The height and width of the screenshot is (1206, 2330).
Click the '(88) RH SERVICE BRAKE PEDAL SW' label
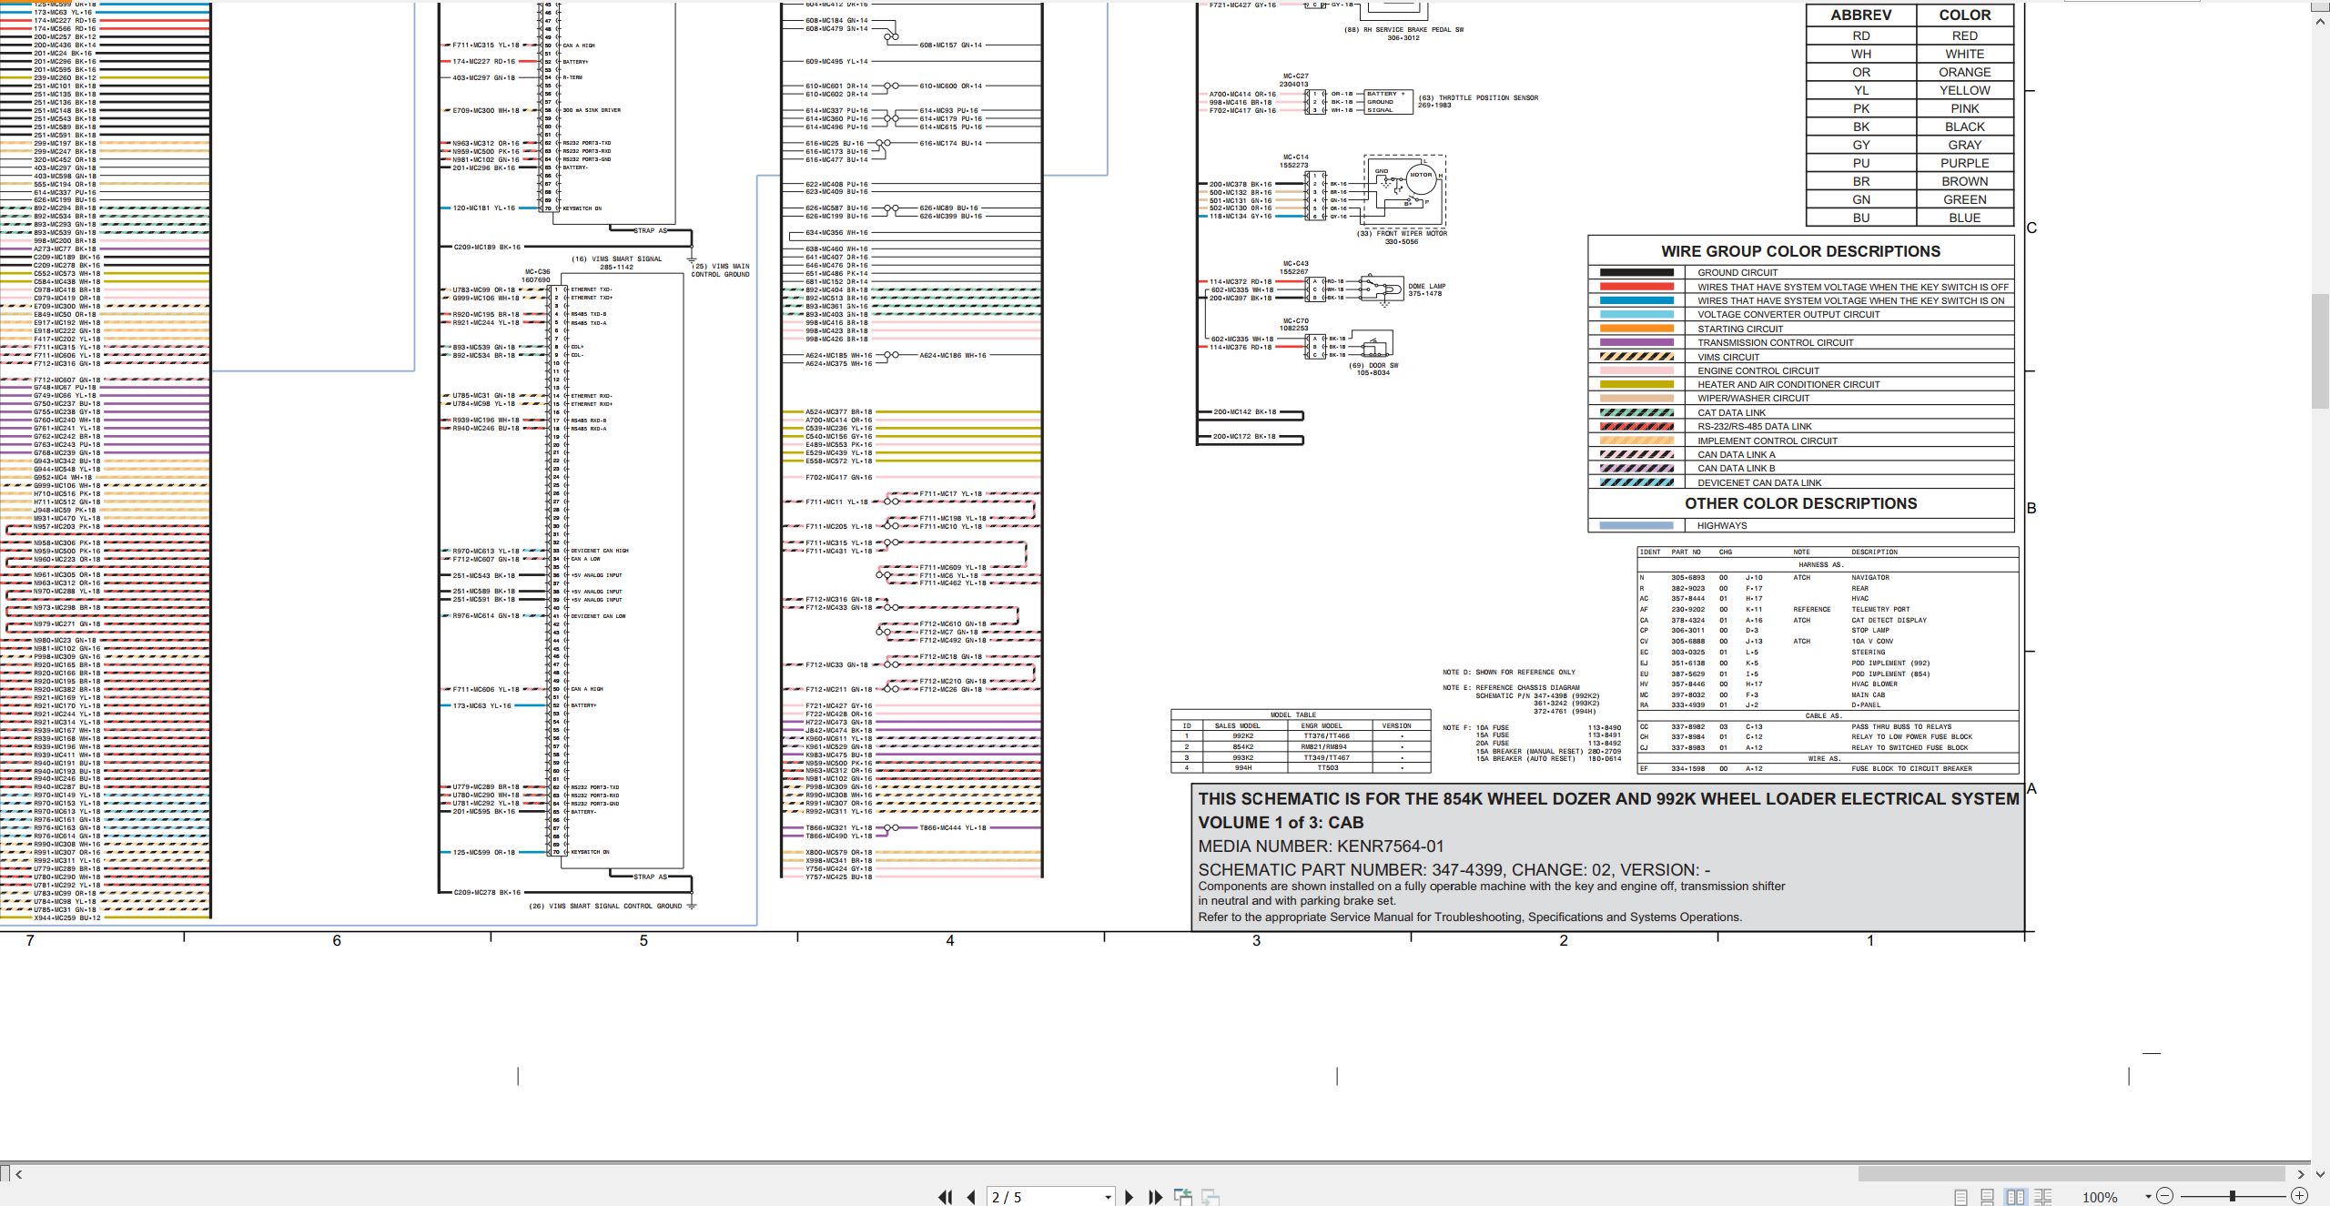tap(1403, 30)
